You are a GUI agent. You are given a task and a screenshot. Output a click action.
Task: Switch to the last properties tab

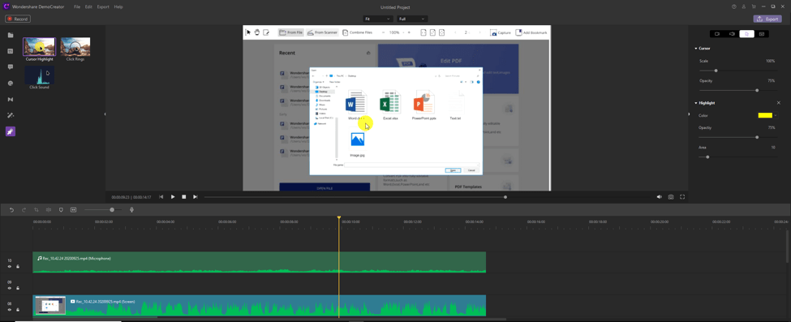point(761,34)
